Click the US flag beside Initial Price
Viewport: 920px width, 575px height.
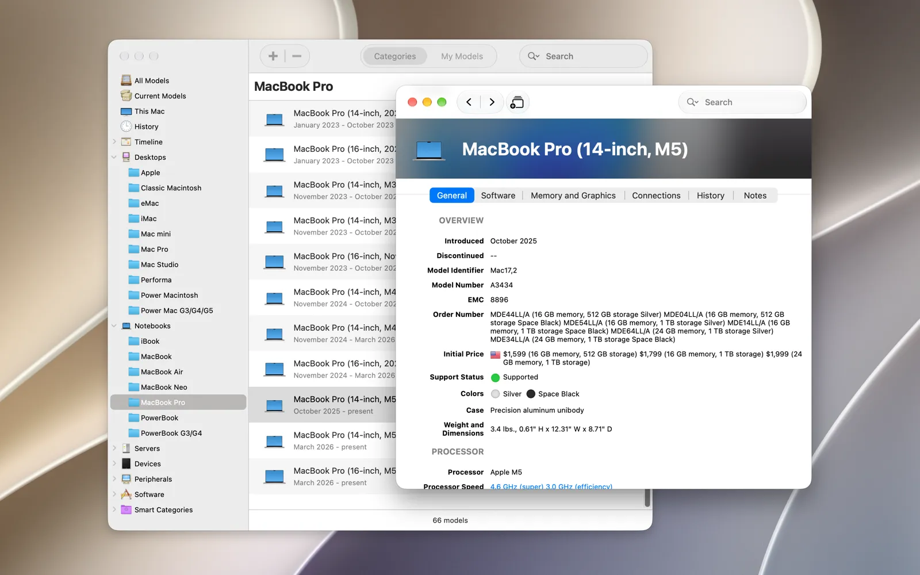495,355
